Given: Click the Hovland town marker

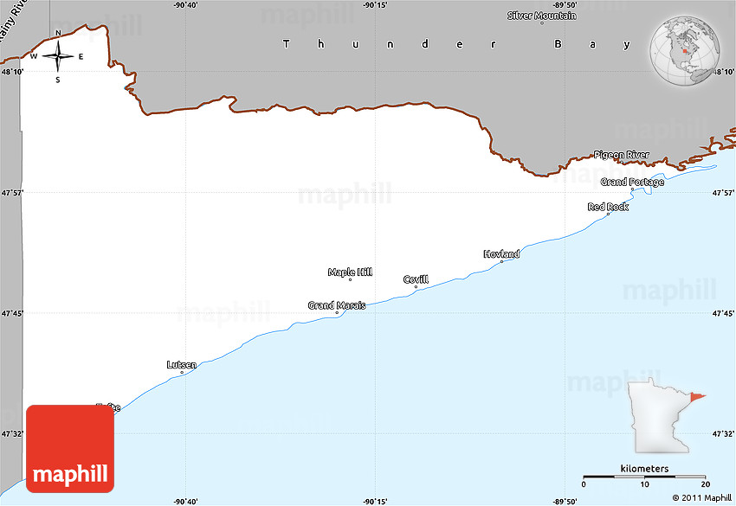Looking at the screenshot, I should 501,261.
